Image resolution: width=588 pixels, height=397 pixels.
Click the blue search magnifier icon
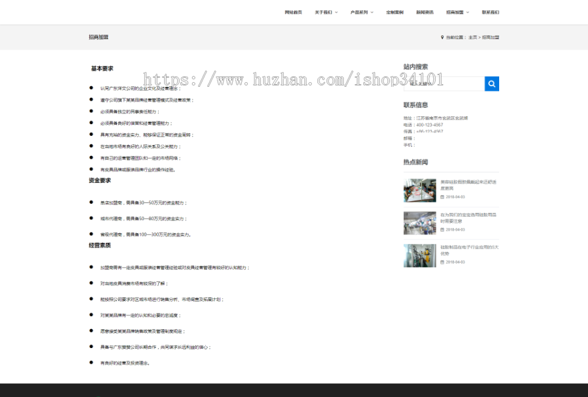pyautogui.click(x=491, y=84)
